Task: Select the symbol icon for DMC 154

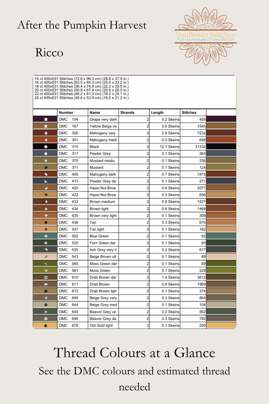Action: [x=46, y=119]
